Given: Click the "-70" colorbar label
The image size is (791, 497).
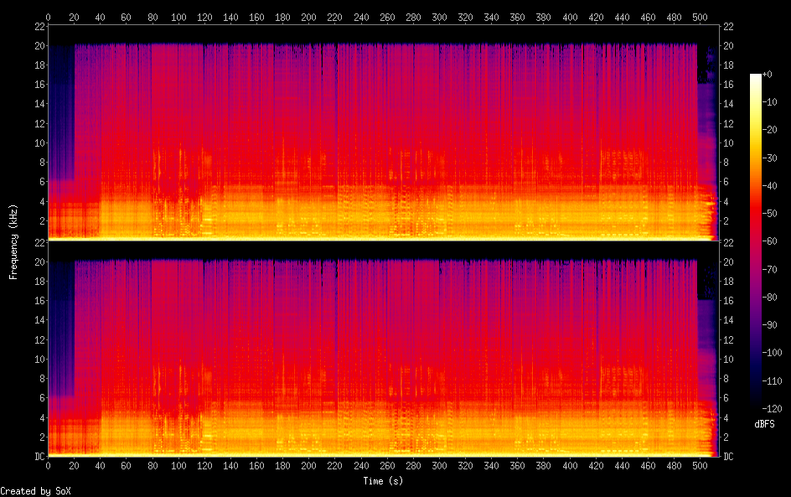Looking at the screenshot, I should point(769,269).
